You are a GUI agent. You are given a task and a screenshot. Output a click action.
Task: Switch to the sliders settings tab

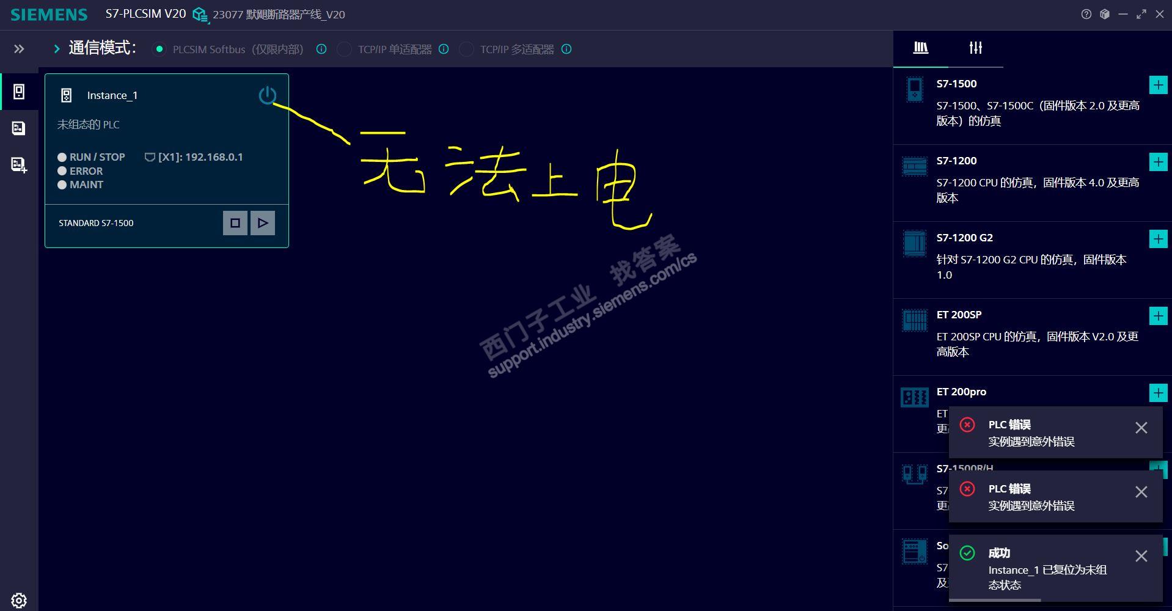[976, 48]
